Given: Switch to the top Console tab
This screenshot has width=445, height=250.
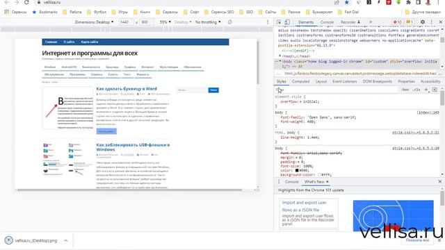Looking at the screenshot, I should (x=327, y=22).
